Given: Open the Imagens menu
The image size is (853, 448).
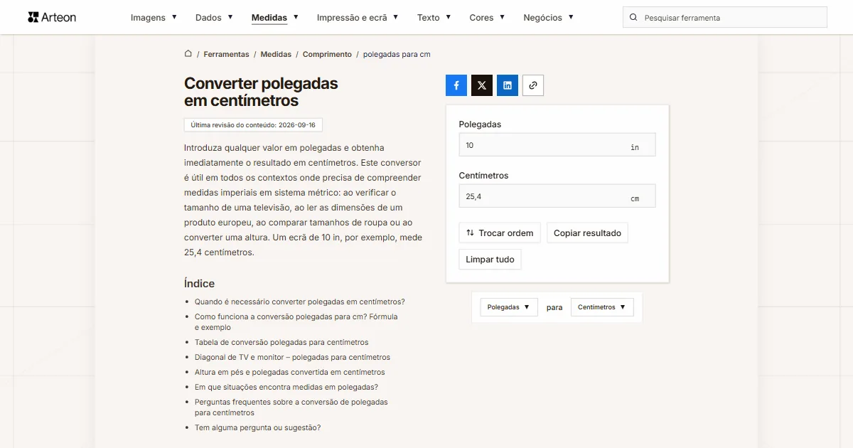Looking at the screenshot, I should point(154,18).
